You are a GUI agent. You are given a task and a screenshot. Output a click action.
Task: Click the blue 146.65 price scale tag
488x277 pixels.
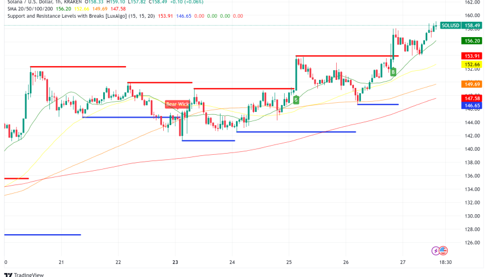click(472, 106)
